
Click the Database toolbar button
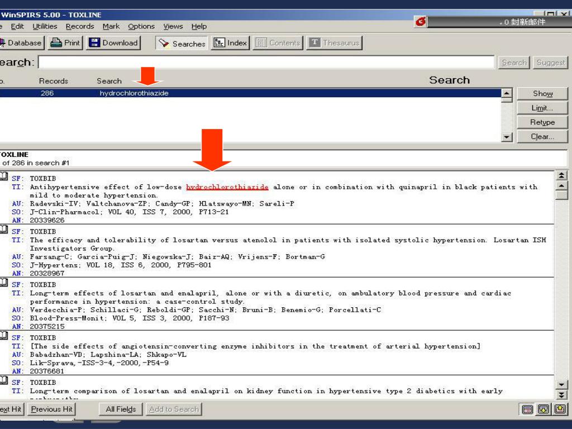click(21, 42)
